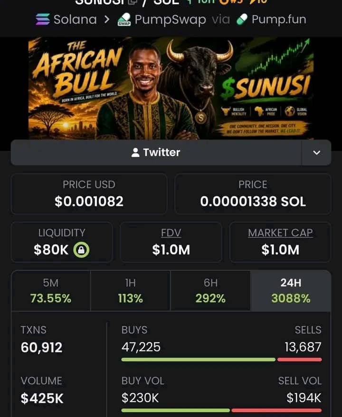Click the green buys ratio bar
Image resolution: width=342 pixels, height=417 pixels.
pyautogui.click(x=199, y=360)
